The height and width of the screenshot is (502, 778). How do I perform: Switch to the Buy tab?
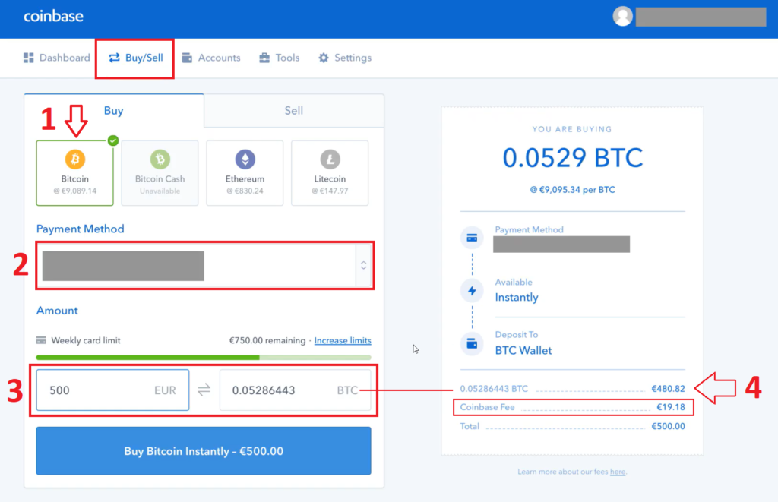(x=114, y=111)
